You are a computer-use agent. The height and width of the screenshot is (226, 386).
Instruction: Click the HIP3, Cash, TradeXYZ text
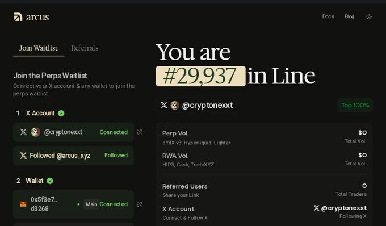[x=188, y=165]
